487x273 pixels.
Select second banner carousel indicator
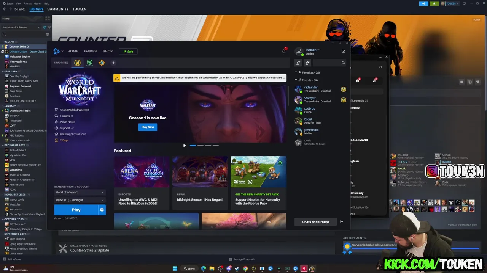coord(201,146)
